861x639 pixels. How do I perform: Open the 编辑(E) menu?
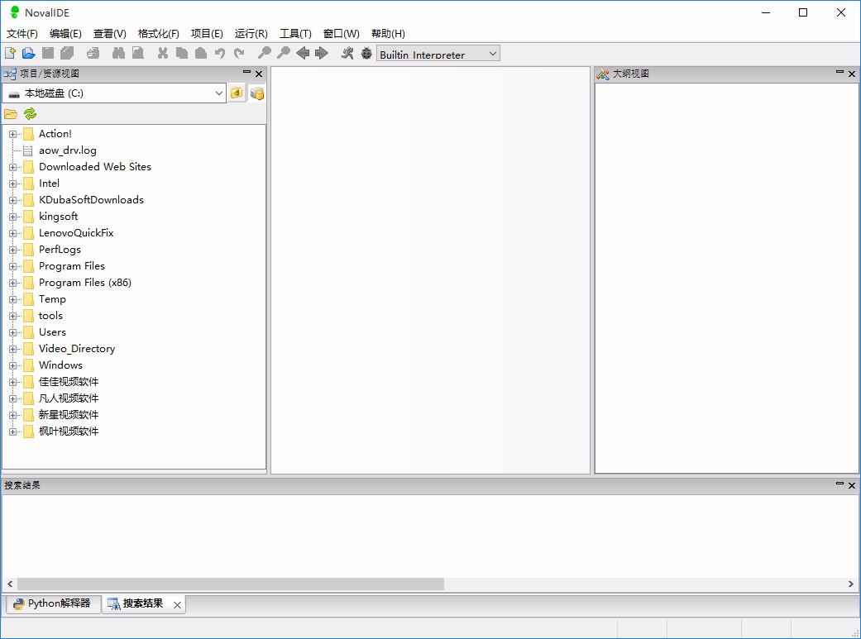click(65, 34)
